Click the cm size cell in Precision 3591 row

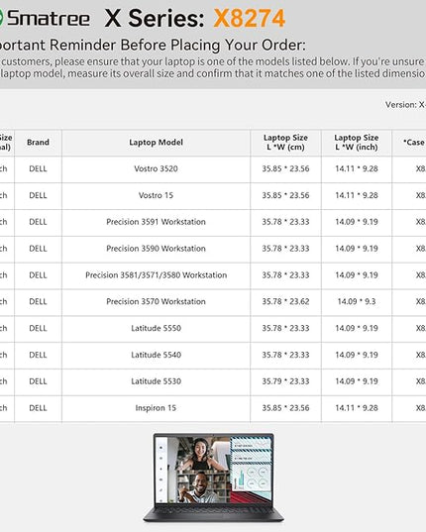tap(286, 222)
